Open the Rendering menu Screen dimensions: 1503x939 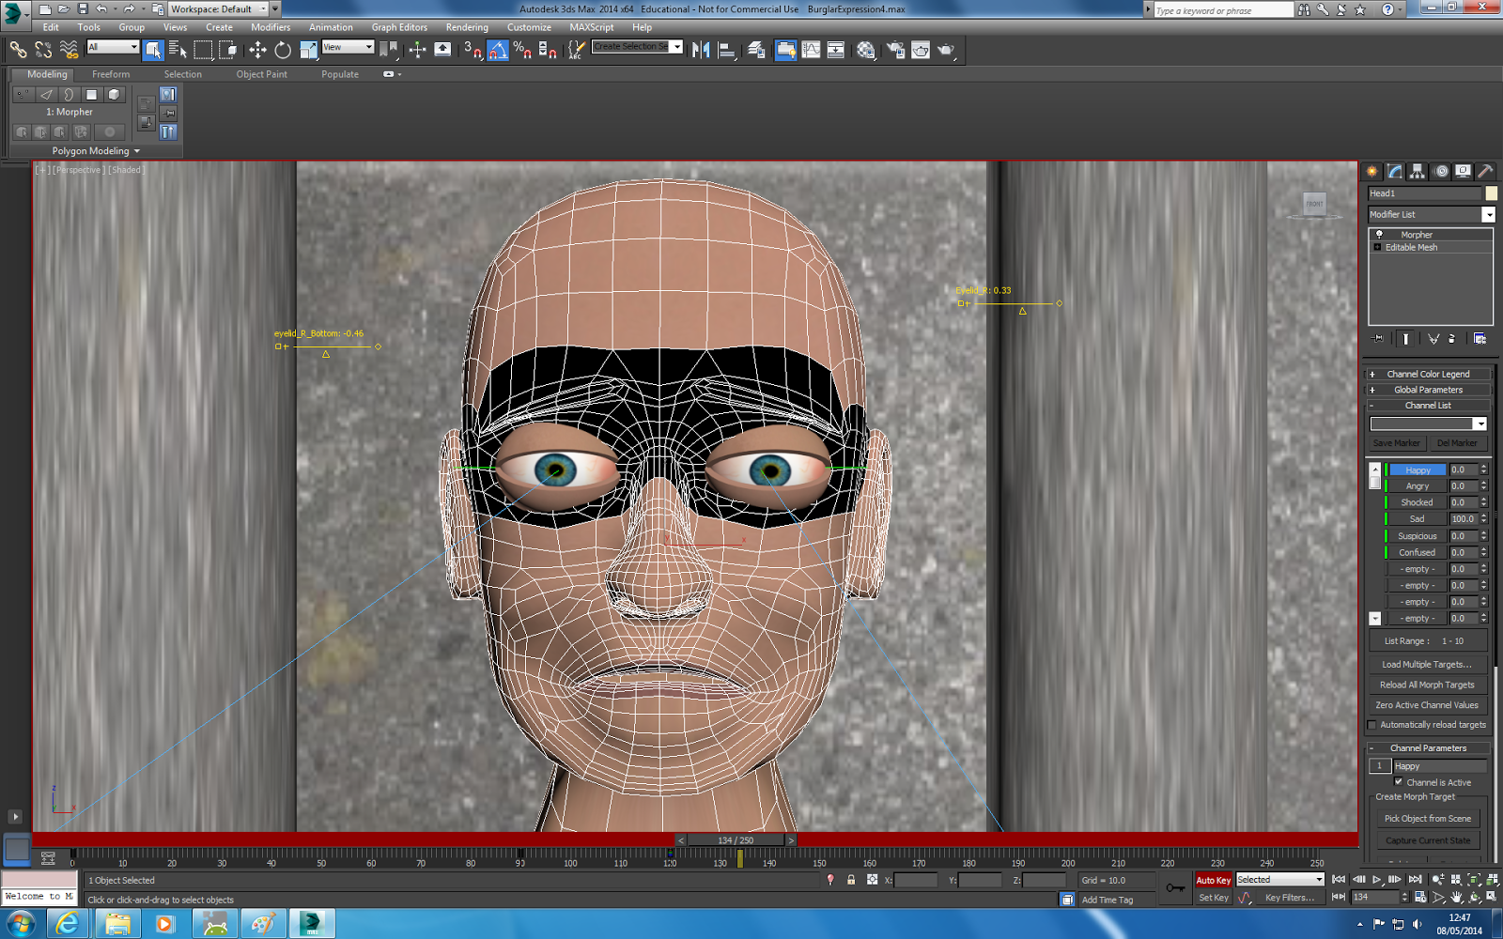(467, 27)
